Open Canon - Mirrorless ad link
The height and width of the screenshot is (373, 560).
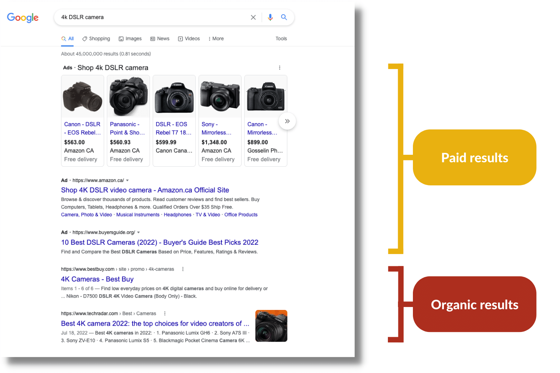(262, 128)
